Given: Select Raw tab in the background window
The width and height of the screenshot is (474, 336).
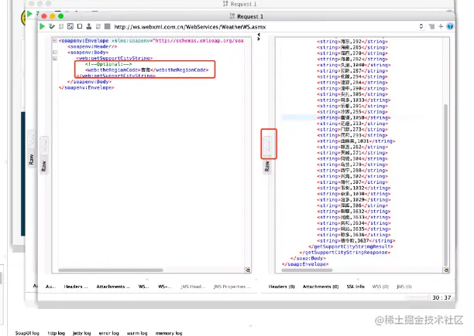Looking at the screenshot, I should pos(31,159).
